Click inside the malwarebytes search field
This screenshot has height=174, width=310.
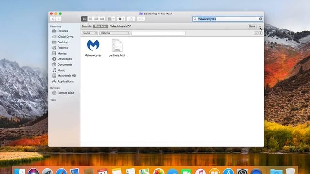click(x=227, y=19)
